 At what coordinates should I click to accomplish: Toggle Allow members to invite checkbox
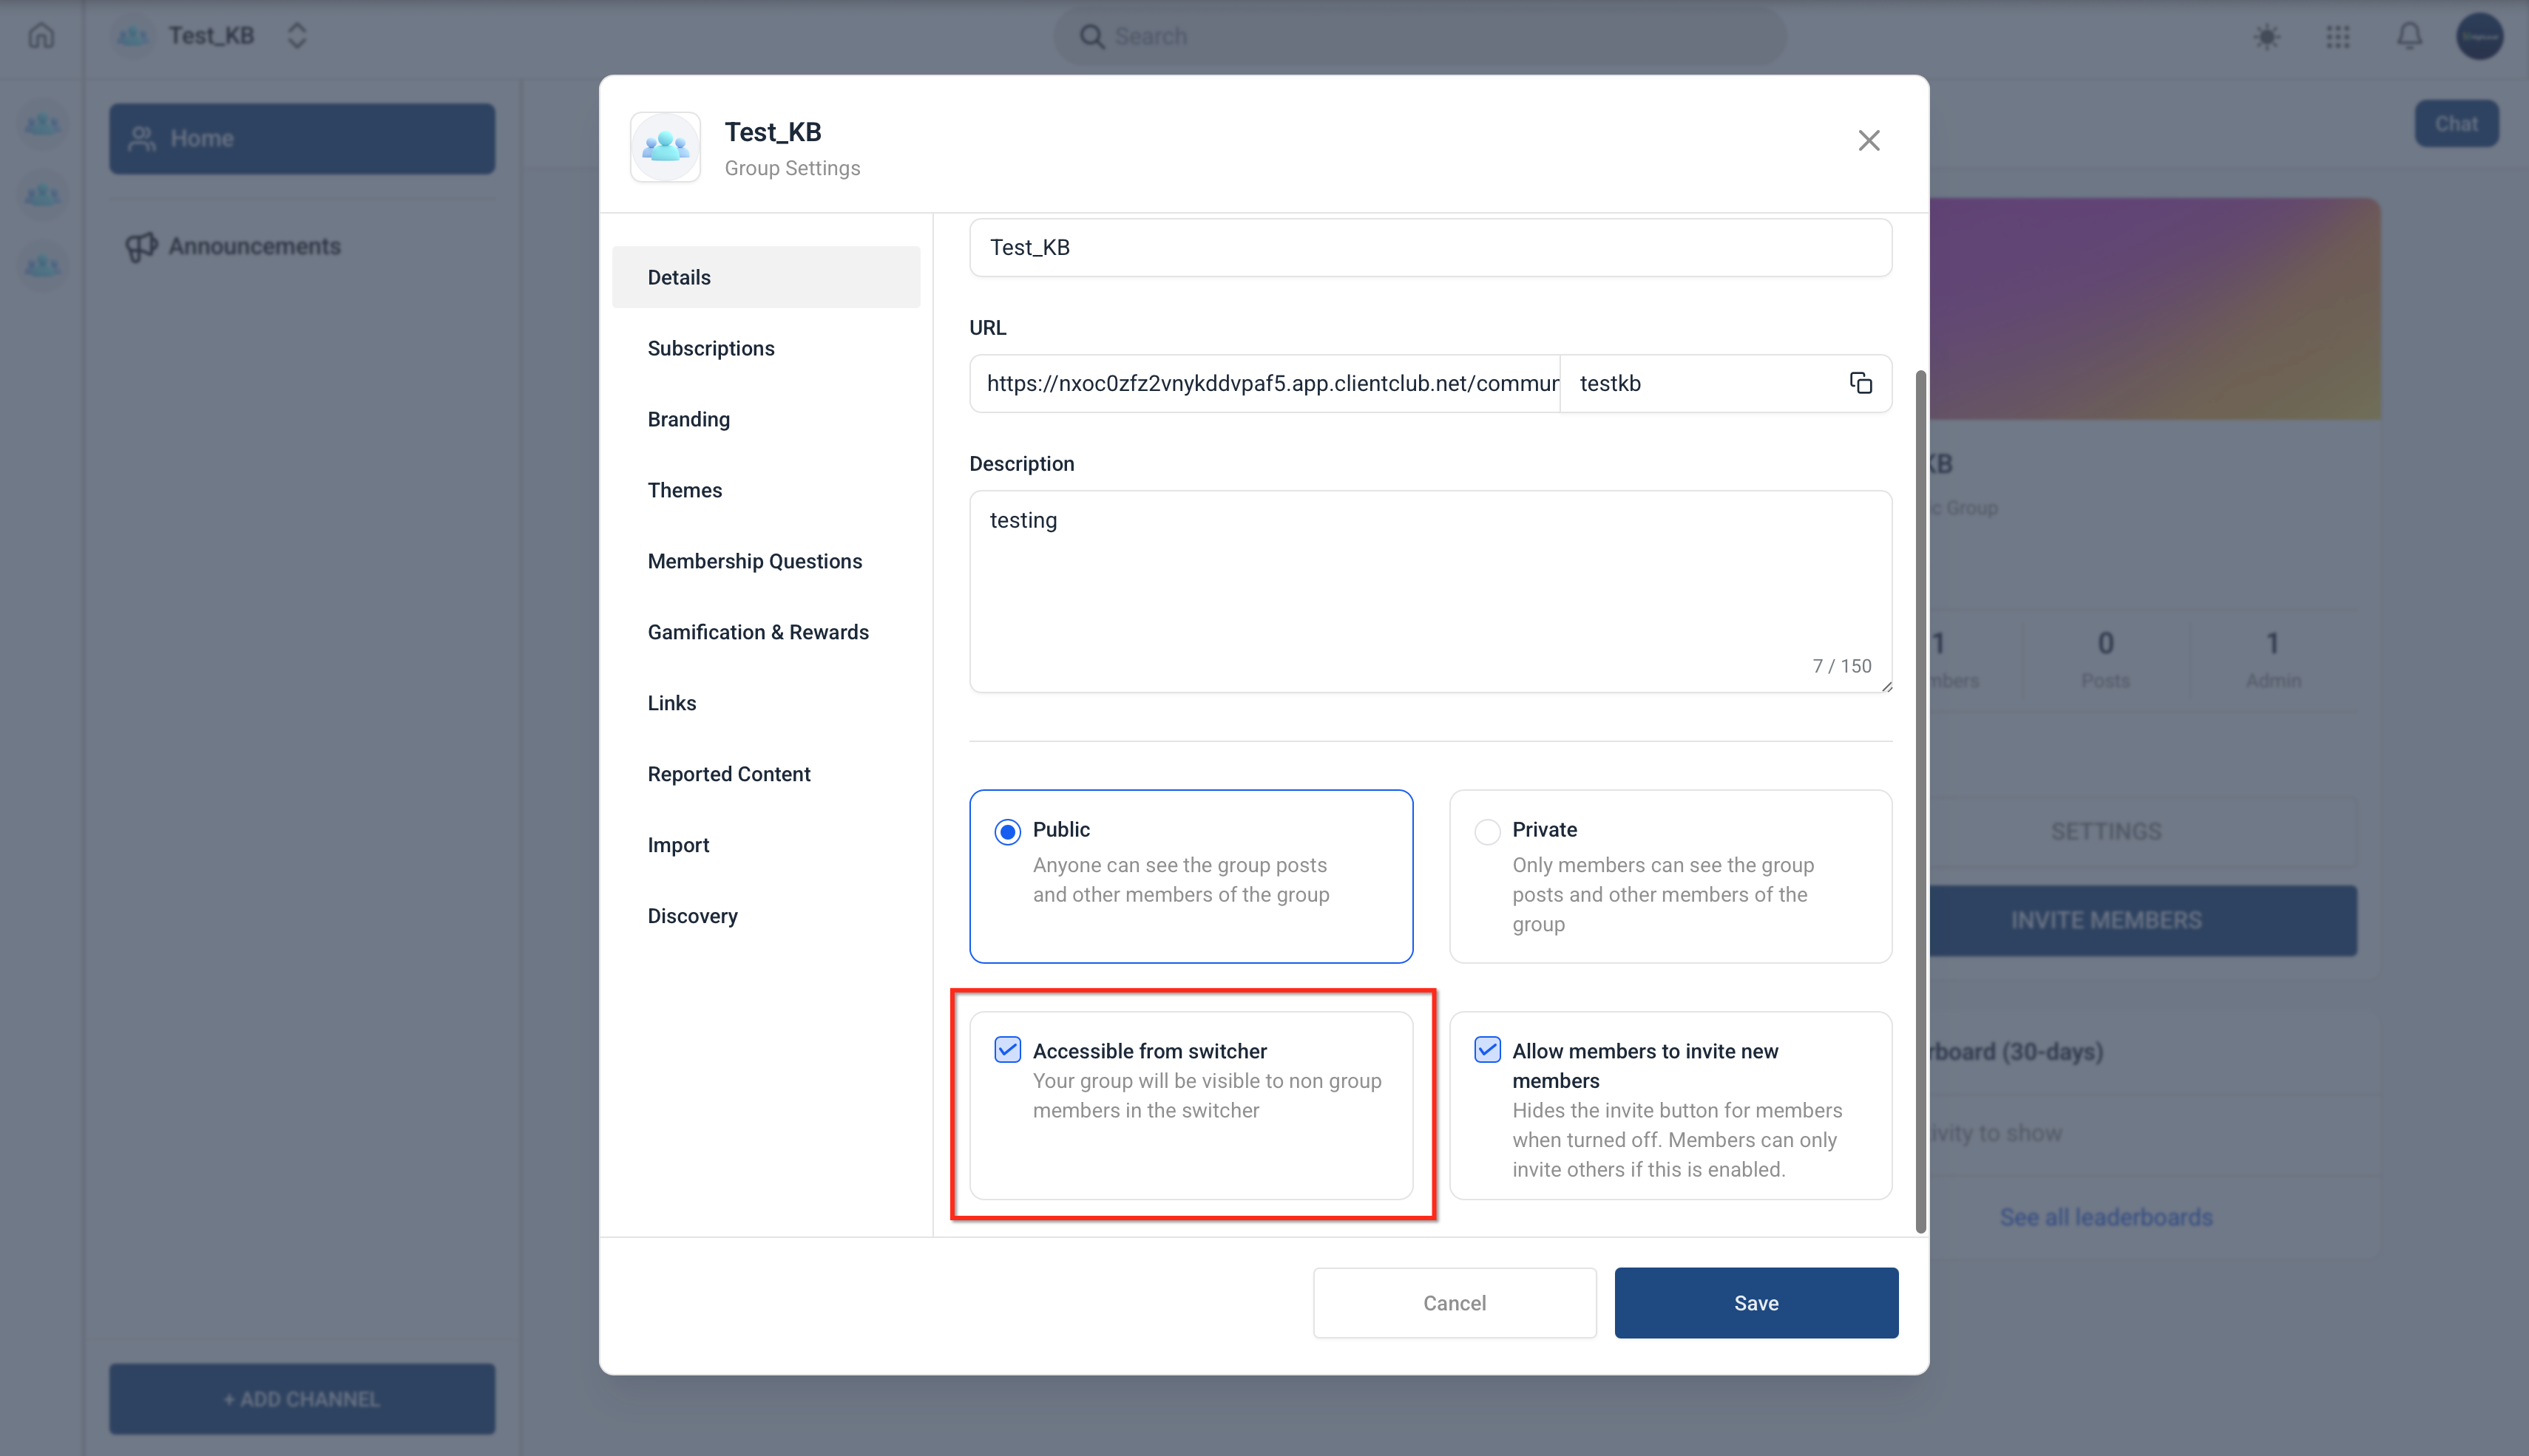click(1486, 1049)
